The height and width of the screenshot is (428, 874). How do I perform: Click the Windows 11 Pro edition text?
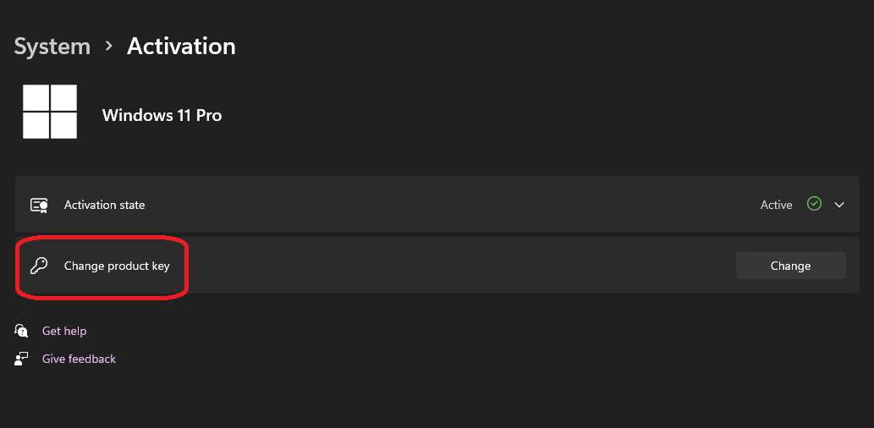[162, 115]
